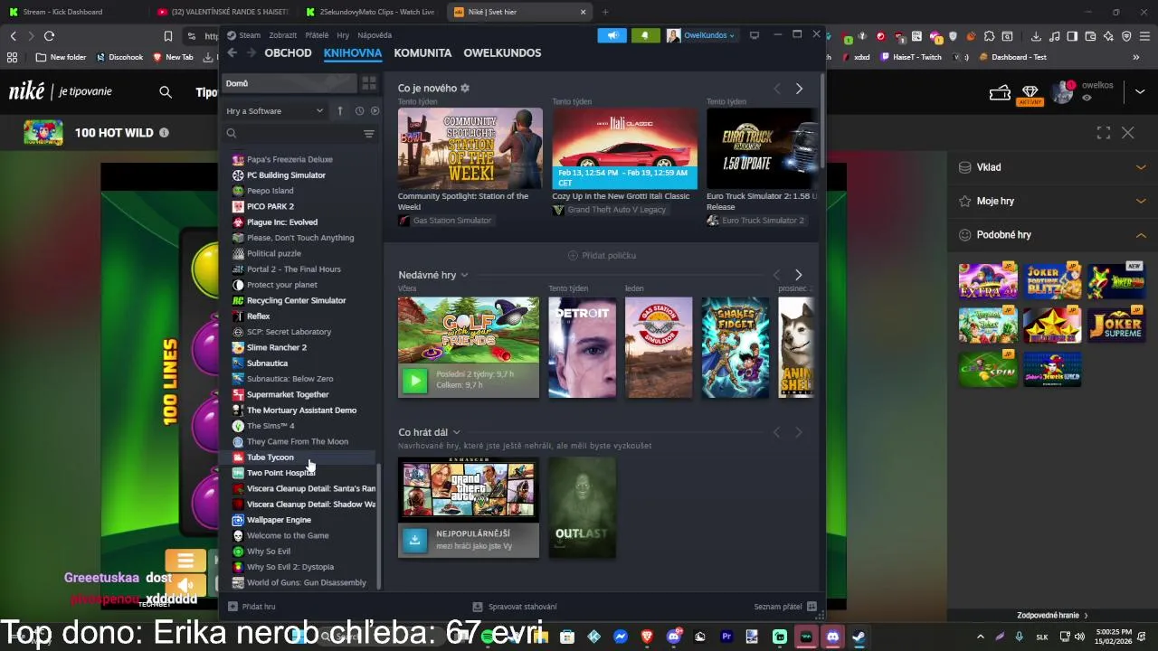The height and width of the screenshot is (651, 1158).
Task: Open the advanced filter lines icon
Action: pyautogui.click(x=369, y=134)
